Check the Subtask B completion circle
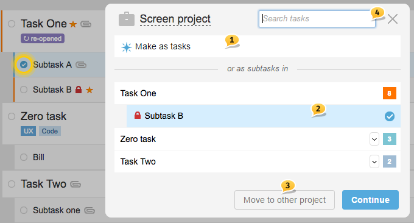This screenshot has height=223, width=414. [x=24, y=90]
